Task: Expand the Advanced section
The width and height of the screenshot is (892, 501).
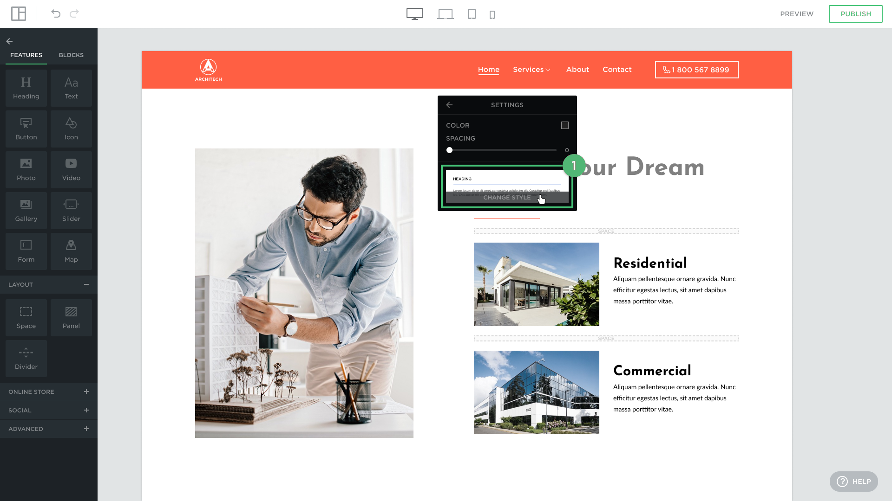Action: tap(86, 429)
